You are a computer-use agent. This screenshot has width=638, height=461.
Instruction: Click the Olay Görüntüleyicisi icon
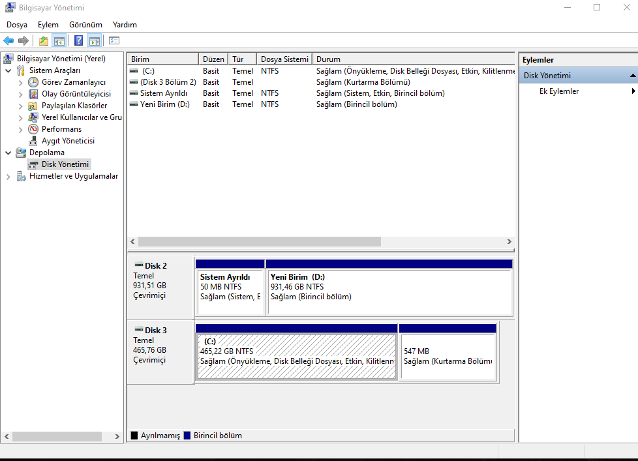tap(33, 94)
